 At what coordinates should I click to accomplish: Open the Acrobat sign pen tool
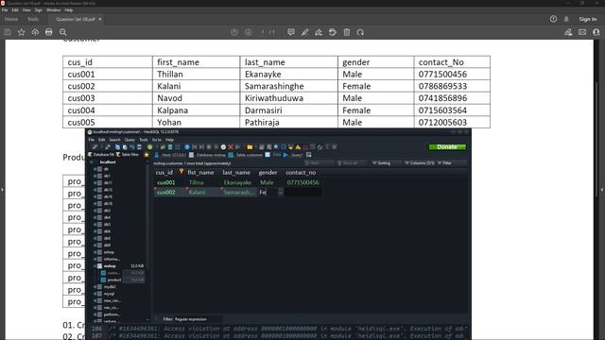tap(319, 32)
